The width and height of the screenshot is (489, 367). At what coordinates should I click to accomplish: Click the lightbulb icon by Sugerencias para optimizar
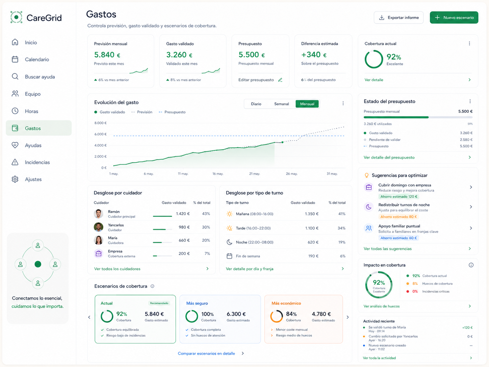pos(366,175)
